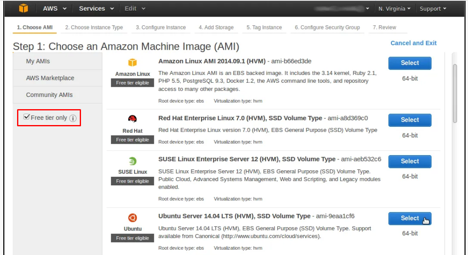
Task: Go to 4. Add Storage tab
Action: [216, 27]
